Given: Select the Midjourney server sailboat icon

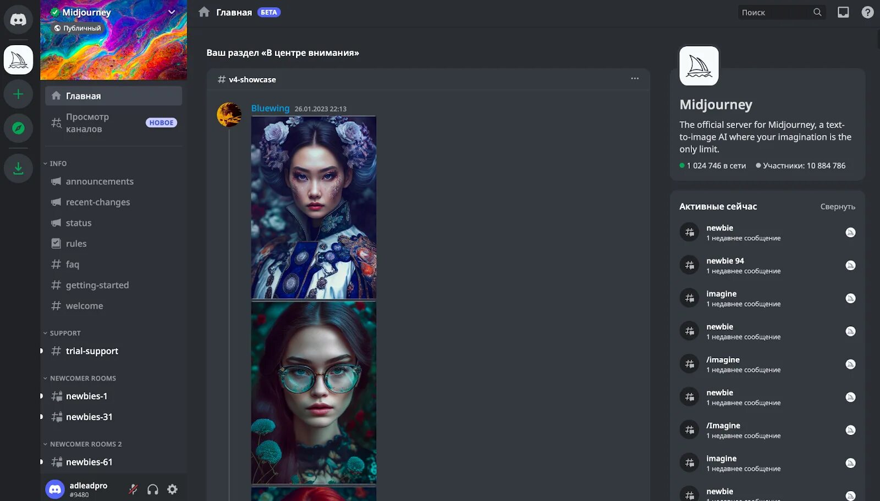Looking at the screenshot, I should pos(18,60).
